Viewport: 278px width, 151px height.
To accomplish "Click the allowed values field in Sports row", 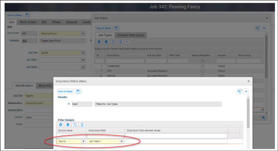I will pyautogui.click(x=176, y=141).
